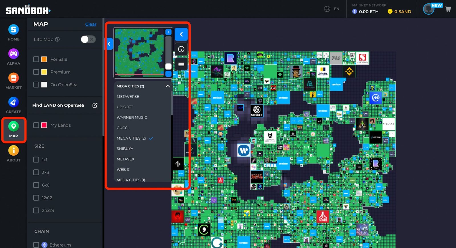Check the 24x24 size filter
The height and width of the screenshot is (248, 456).
point(36,210)
